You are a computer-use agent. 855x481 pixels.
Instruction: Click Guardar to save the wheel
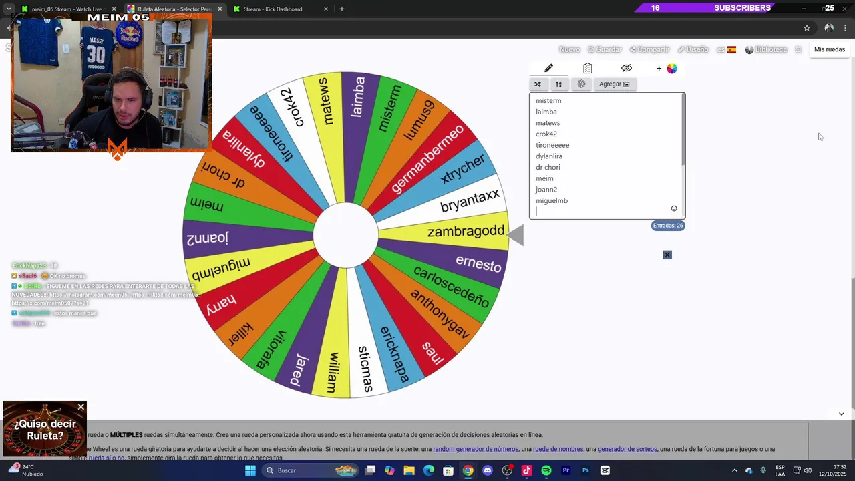click(x=605, y=49)
